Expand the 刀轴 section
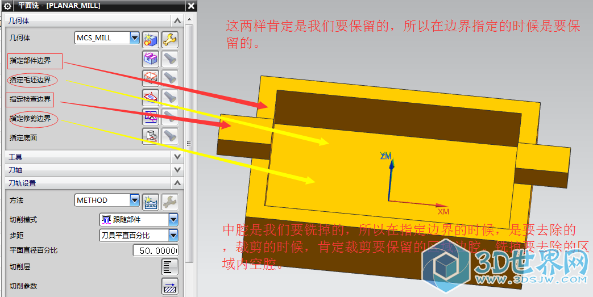Image resolution: width=593 pixels, height=297 pixels. [177, 170]
